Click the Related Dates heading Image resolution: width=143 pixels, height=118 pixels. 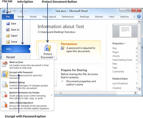click(120, 79)
